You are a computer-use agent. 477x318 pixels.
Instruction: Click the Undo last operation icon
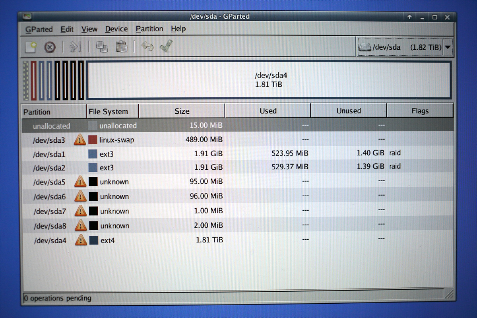[x=147, y=47]
